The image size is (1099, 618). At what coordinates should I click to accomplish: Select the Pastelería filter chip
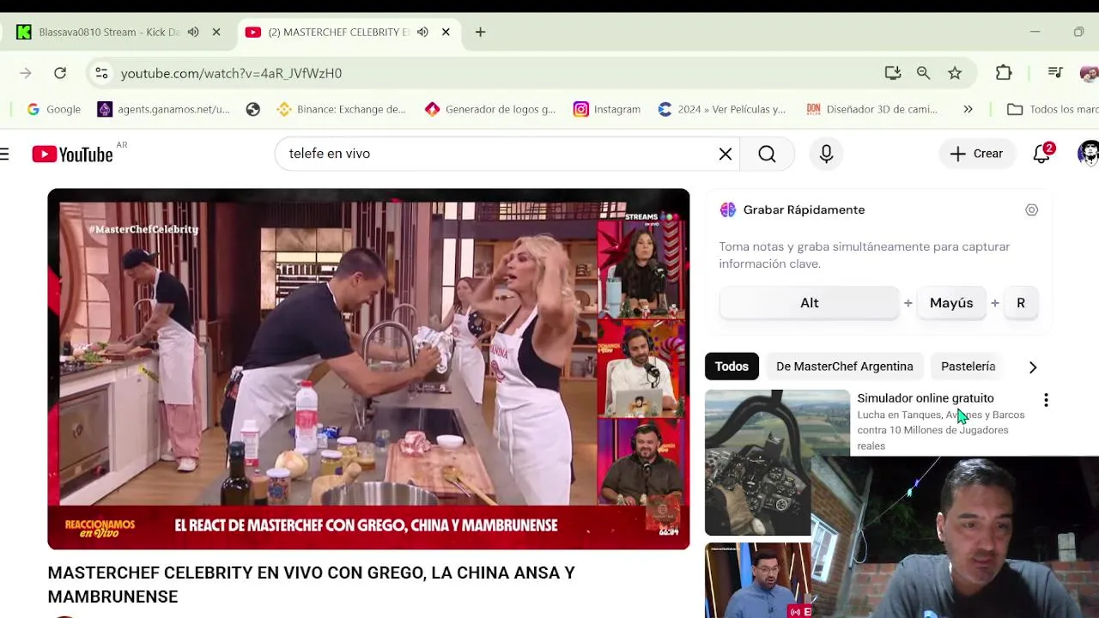(968, 367)
